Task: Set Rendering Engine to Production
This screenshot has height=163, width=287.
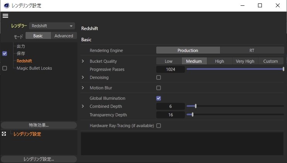Action: (x=188, y=50)
